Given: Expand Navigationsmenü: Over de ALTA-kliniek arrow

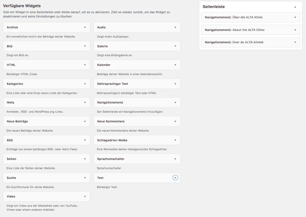Looking at the screenshot, I should (295, 42).
